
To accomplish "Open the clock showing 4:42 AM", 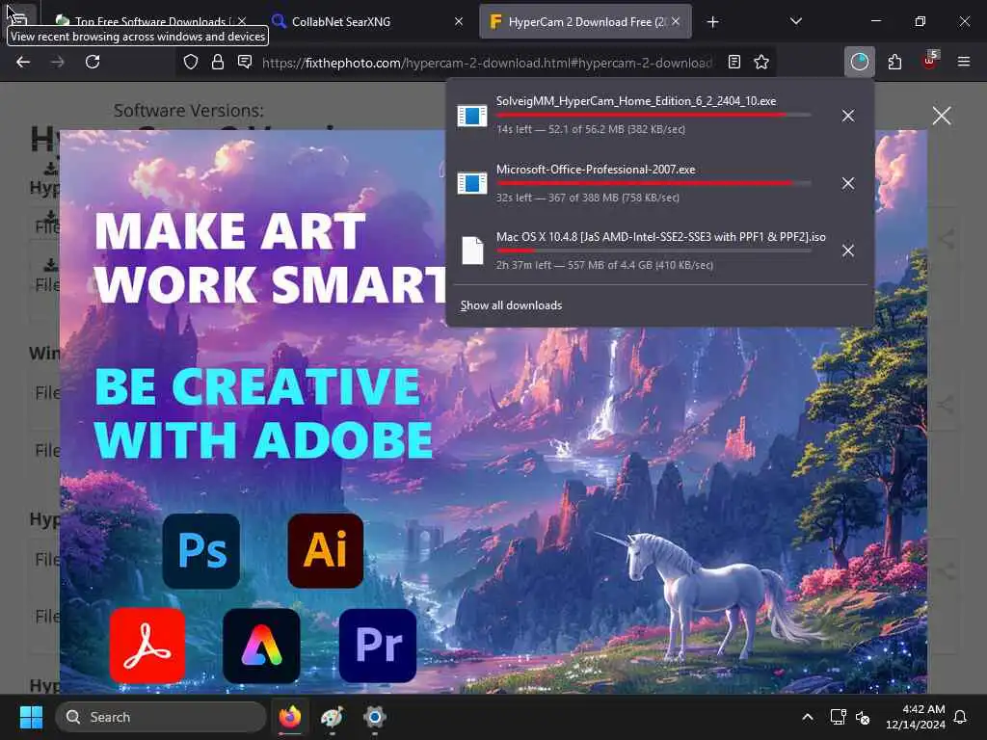I will point(915,717).
